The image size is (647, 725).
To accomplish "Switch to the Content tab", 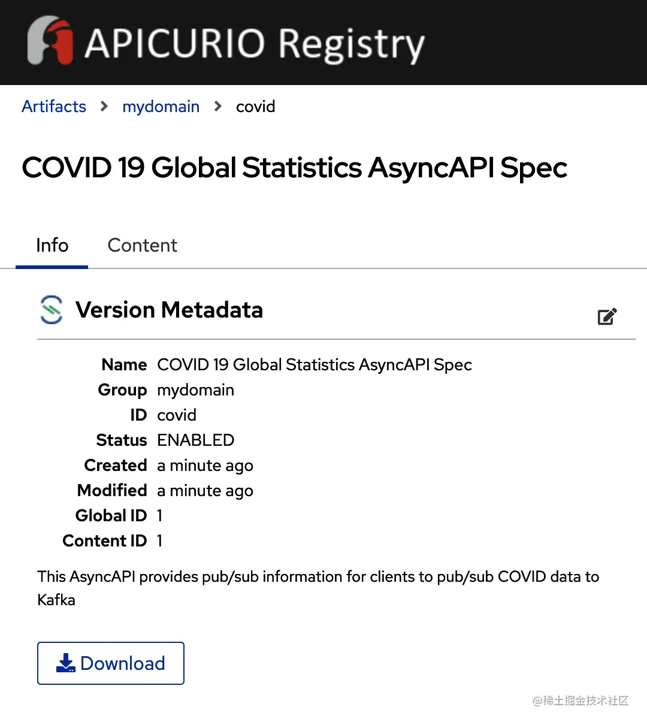I will (142, 245).
